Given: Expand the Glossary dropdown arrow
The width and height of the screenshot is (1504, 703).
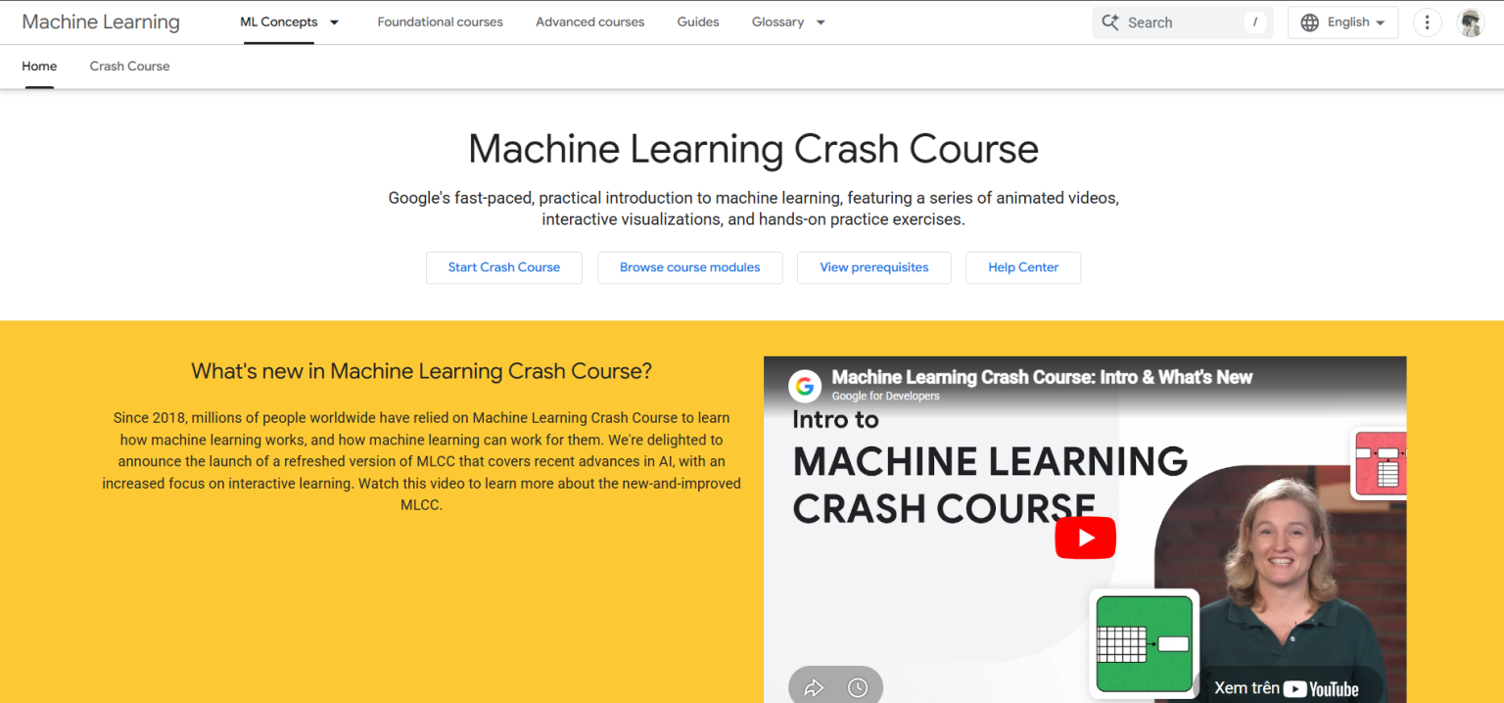Looking at the screenshot, I should 821,23.
